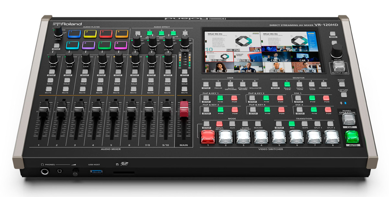The width and height of the screenshot is (389, 197).
Task: Select the VALUE rotary knob
Action: point(337,51)
